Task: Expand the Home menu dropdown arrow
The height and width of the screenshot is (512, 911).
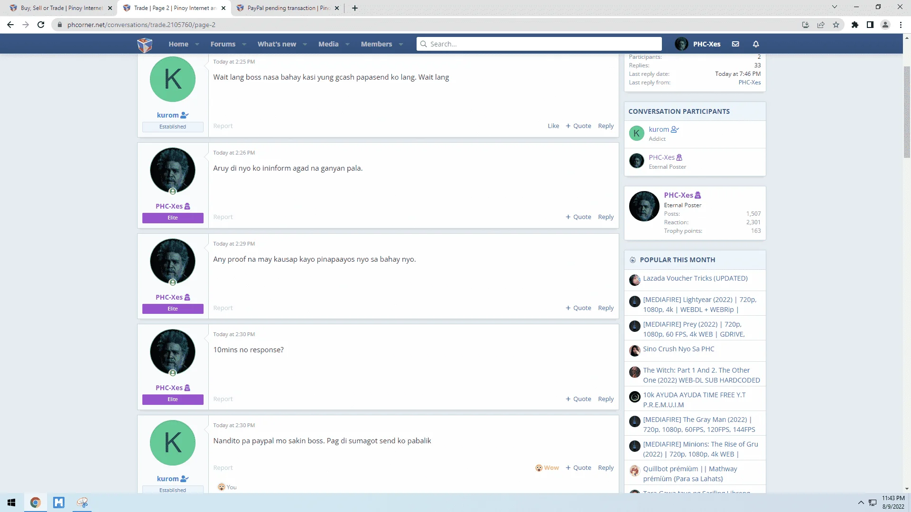Action: [x=197, y=44]
